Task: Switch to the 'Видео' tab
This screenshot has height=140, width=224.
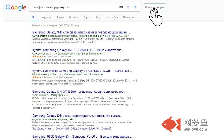Action: tap(60, 17)
